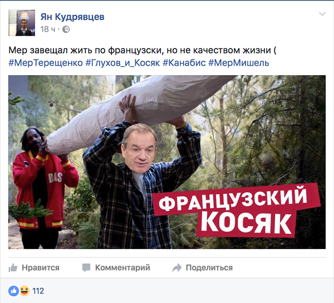The image size is (334, 303).
Task: Click the laughing Haha reaction icon
Action: 24,291
